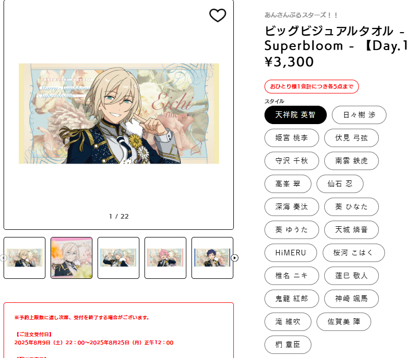Select the 天祥院 英智 style option
Screen dimensions: 410x358
[296, 115]
